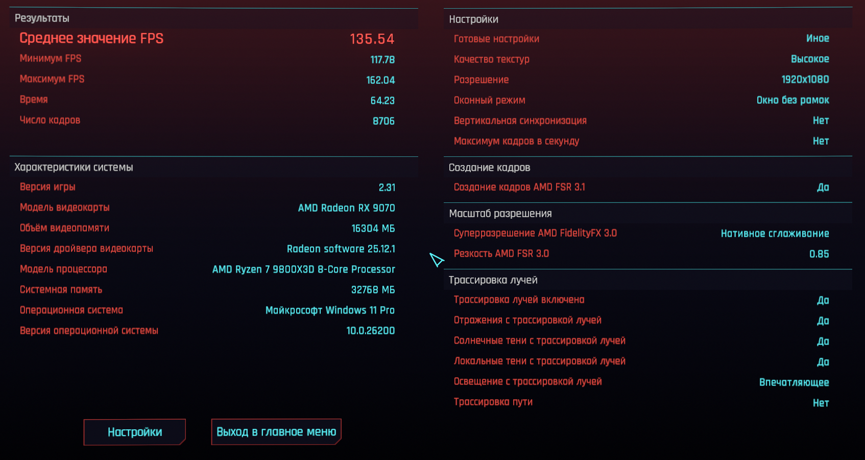This screenshot has height=460, width=865.
Task: Click the Трассировка пути label
Action: (493, 402)
